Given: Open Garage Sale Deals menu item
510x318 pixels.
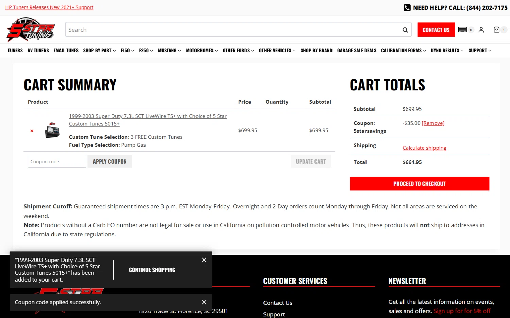Looking at the screenshot, I should (357, 50).
